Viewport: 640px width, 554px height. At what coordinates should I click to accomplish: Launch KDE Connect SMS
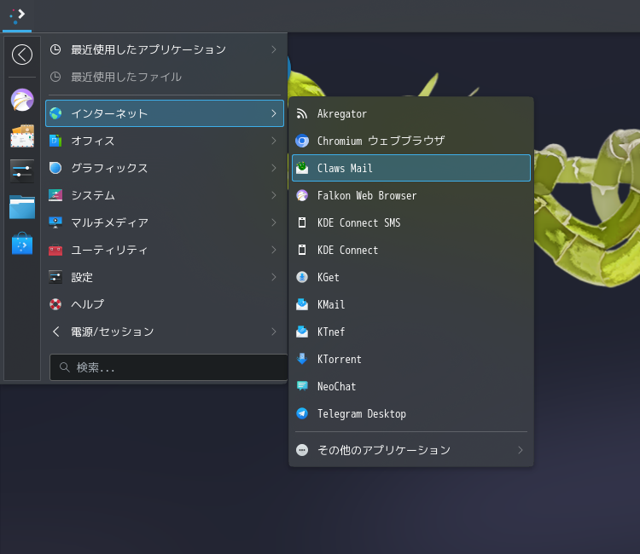click(x=411, y=222)
